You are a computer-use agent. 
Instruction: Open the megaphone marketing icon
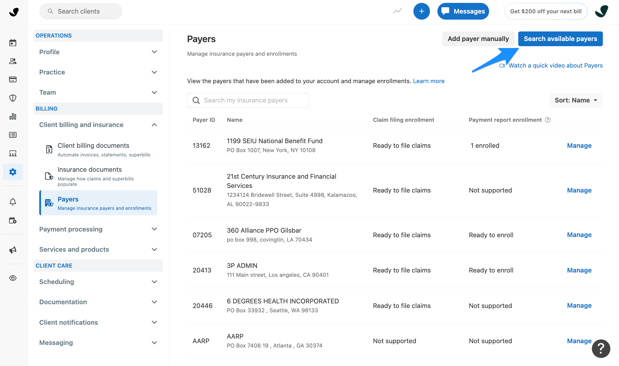point(13,250)
